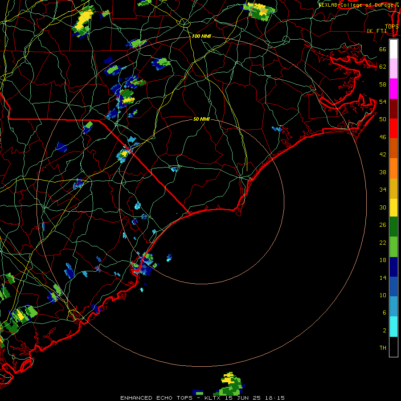Click the dark green legend band
Viewport: 401px width, 401px height.
coord(393,227)
